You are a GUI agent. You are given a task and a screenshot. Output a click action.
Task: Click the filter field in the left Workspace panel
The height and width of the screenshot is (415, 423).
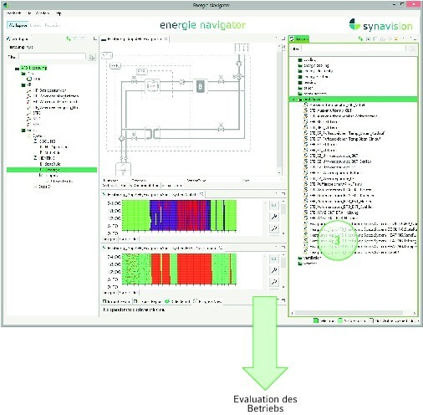(52, 57)
